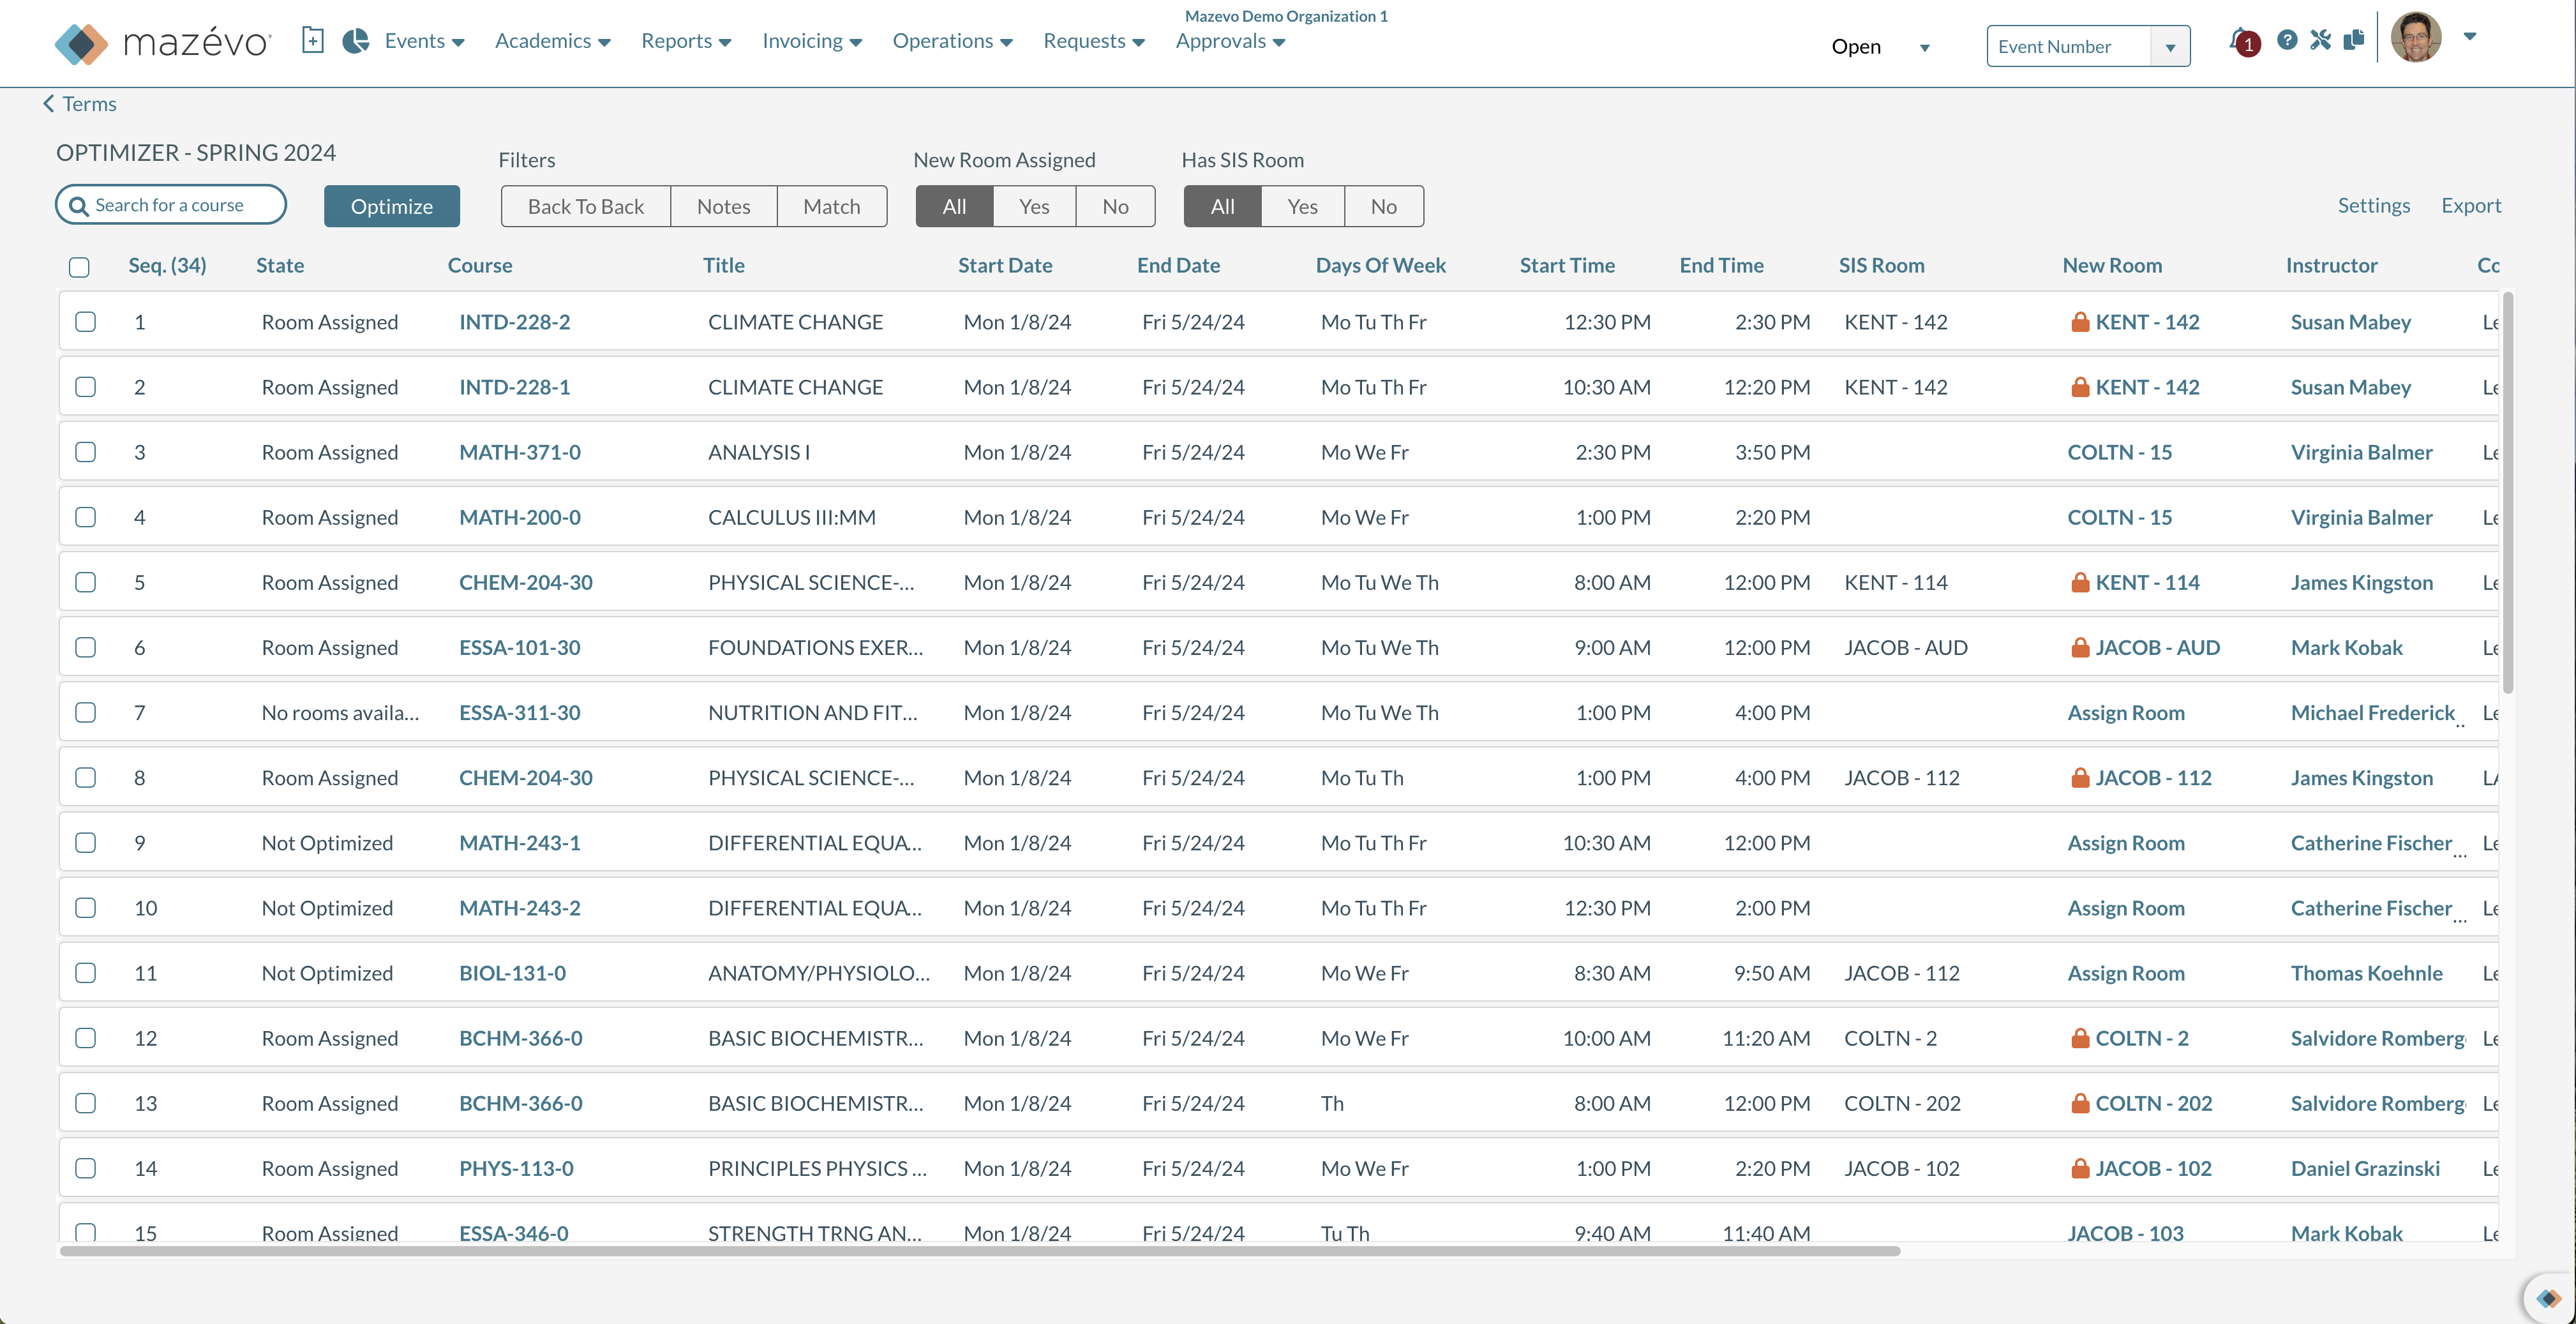Image resolution: width=2576 pixels, height=1324 pixels.
Task: Select the Yes option under New Room Assigned
Action: click(x=1034, y=206)
